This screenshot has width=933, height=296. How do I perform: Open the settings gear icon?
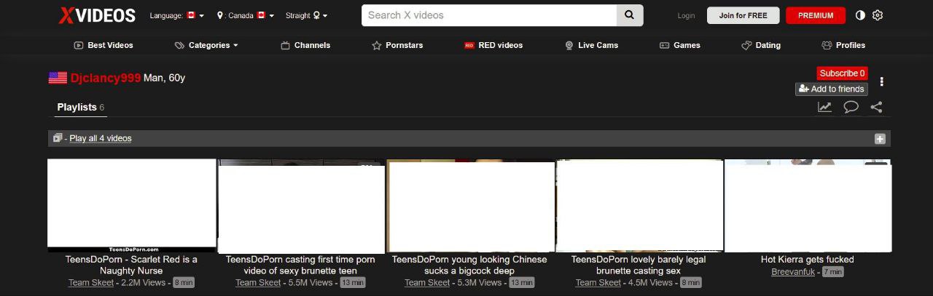tap(878, 15)
